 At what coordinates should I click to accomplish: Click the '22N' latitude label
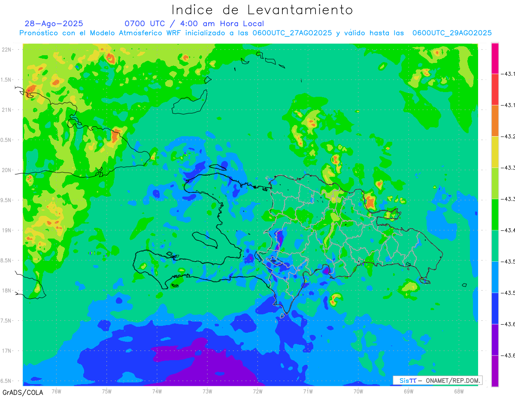coord(7,50)
